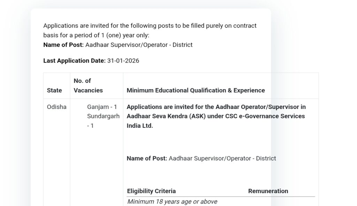
Task: Click the date 31-01-2026
Action: click(123, 61)
